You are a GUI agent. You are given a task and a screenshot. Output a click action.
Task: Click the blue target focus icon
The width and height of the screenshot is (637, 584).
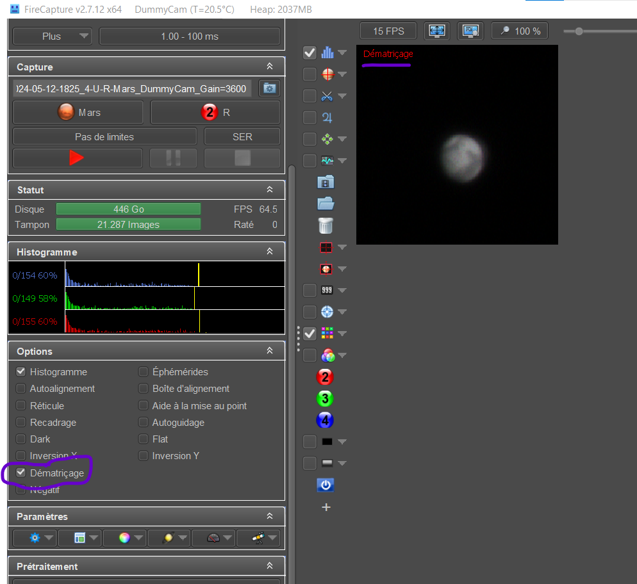pos(327,312)
